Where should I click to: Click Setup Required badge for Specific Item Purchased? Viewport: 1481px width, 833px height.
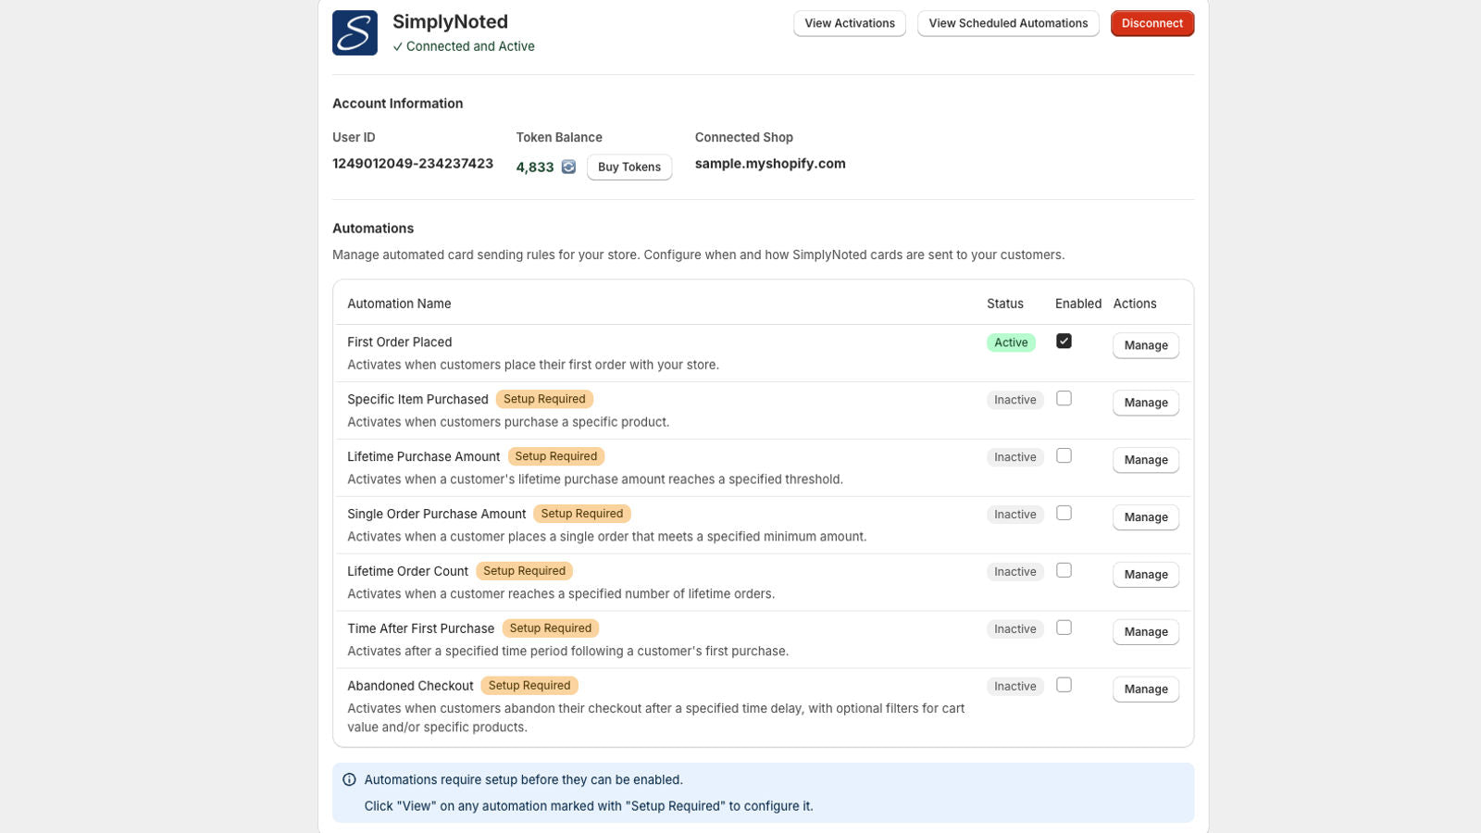click(x=544, y=399)
